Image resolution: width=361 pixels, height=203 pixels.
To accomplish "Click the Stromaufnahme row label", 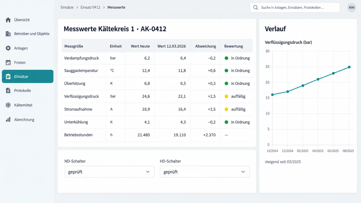I will (x=78, y=109).
